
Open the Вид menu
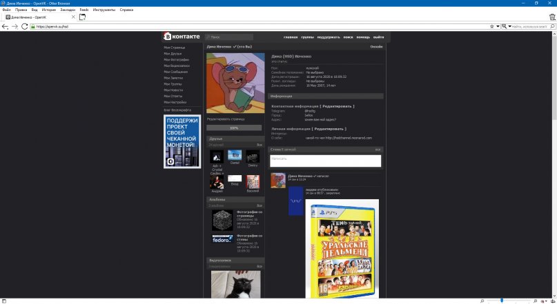(x=35, y=10)
